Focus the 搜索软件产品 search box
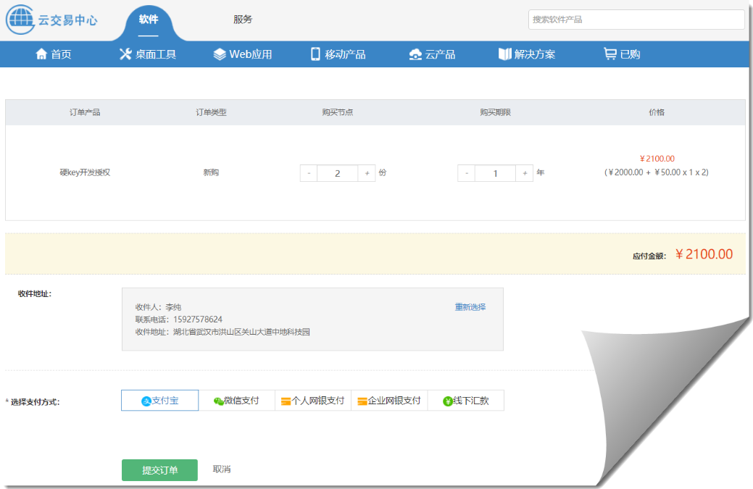 636,20
